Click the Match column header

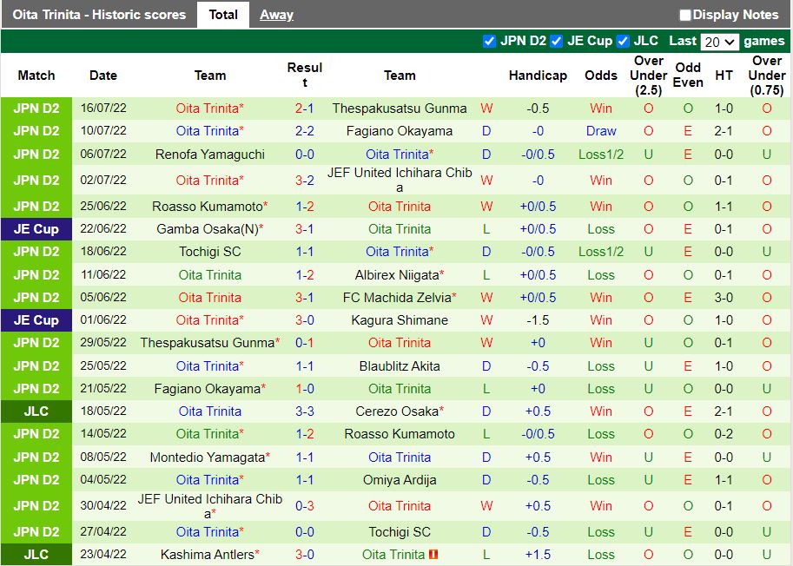click(36, 76)
